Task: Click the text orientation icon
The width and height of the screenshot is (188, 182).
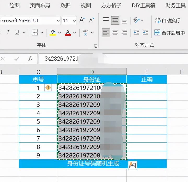Action: (136, 20)
